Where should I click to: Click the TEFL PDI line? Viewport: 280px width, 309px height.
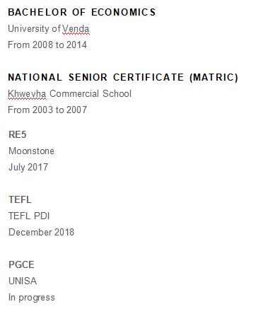coord(29,216)
